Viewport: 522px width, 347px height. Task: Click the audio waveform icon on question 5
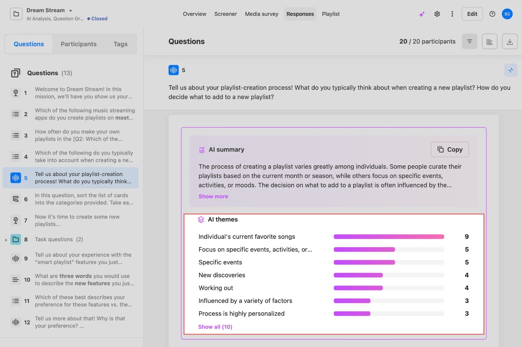click(x=173, y=70)
